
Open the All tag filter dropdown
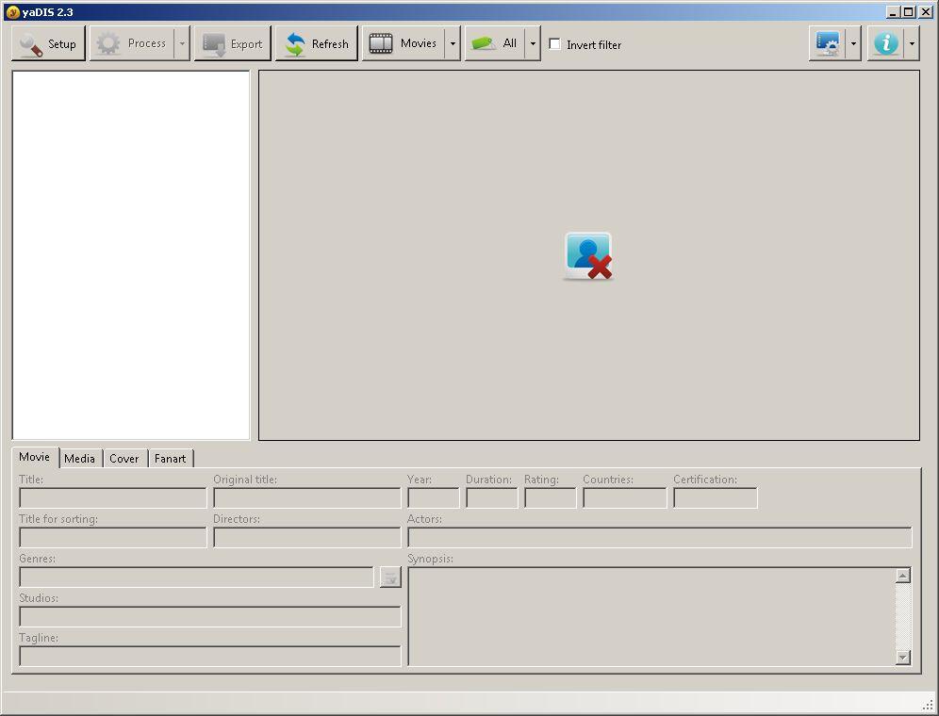[533, 42]
